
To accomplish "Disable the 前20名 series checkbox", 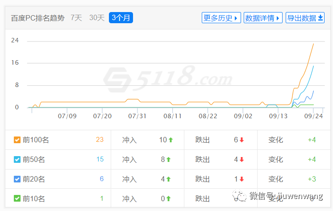I will pyautogui.click(x=17, y=179).
